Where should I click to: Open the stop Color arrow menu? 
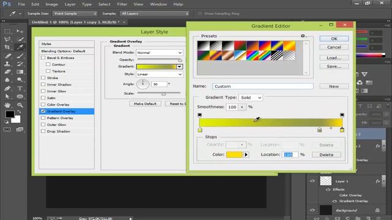coord(246,155)
